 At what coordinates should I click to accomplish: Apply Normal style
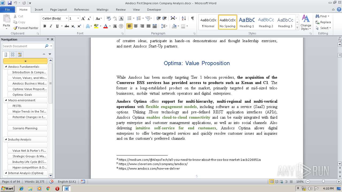[208, 22]
